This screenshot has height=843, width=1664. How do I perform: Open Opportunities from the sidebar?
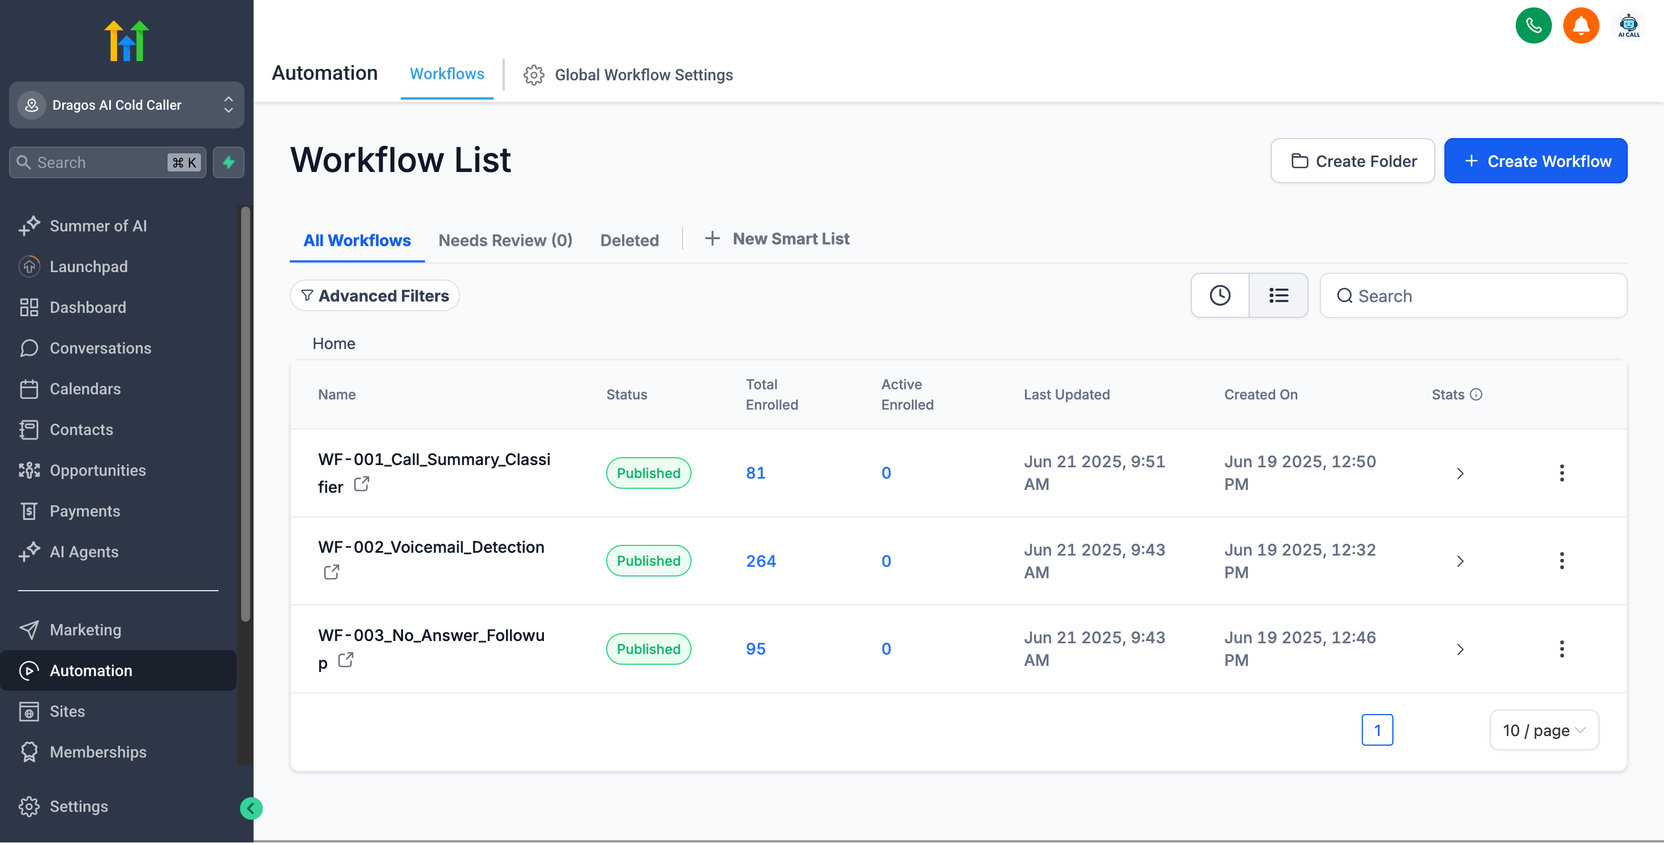[118, 470]
